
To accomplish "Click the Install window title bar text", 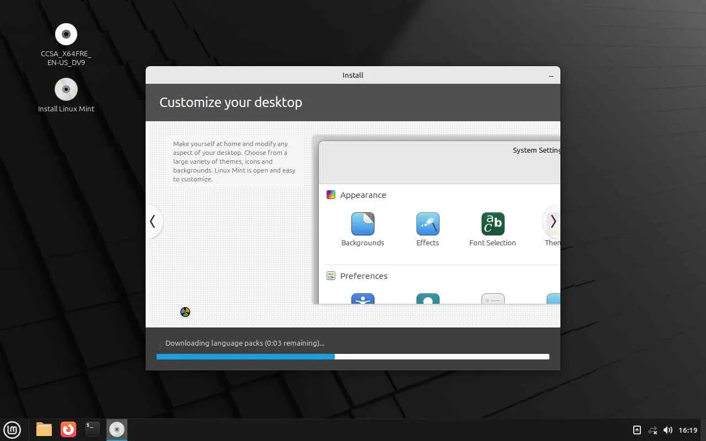I will pos(353,76).
